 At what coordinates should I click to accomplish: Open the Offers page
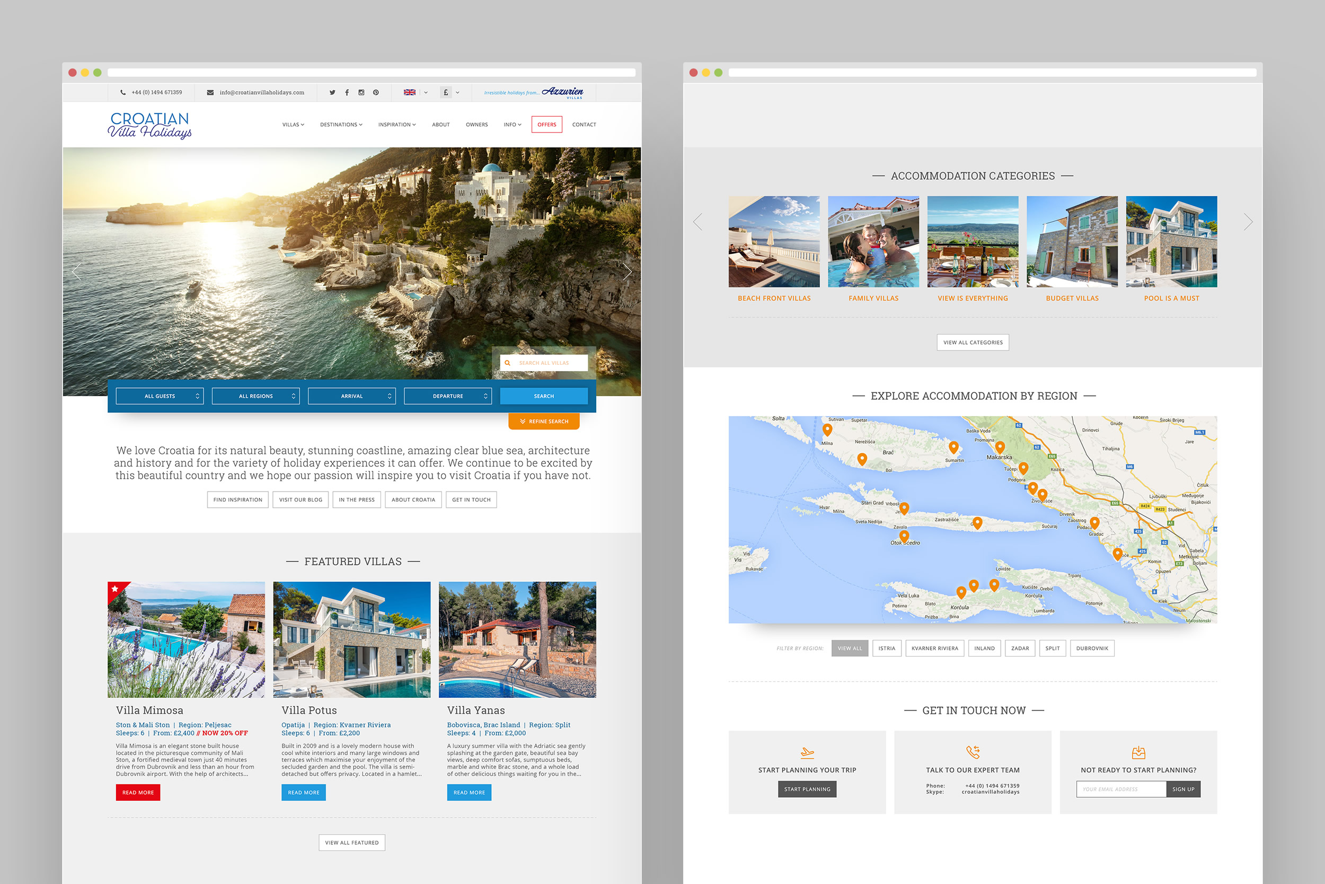[x=547, y=125]
